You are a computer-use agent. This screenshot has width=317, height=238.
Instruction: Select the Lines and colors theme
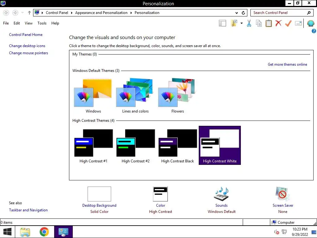135,95
